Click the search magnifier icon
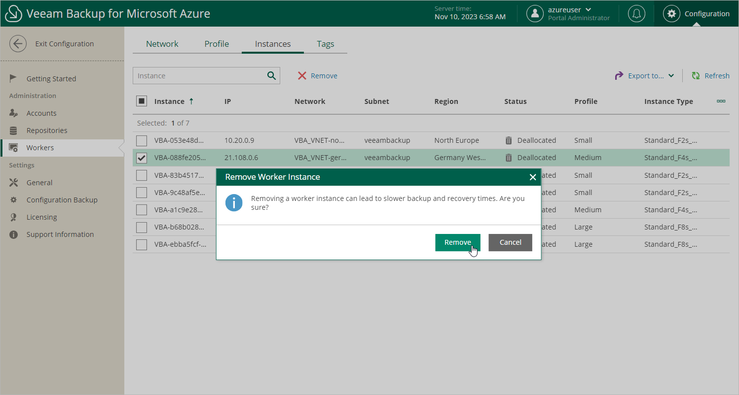The width and height of the screenshot is (739, 395). (x=271, y=75)
